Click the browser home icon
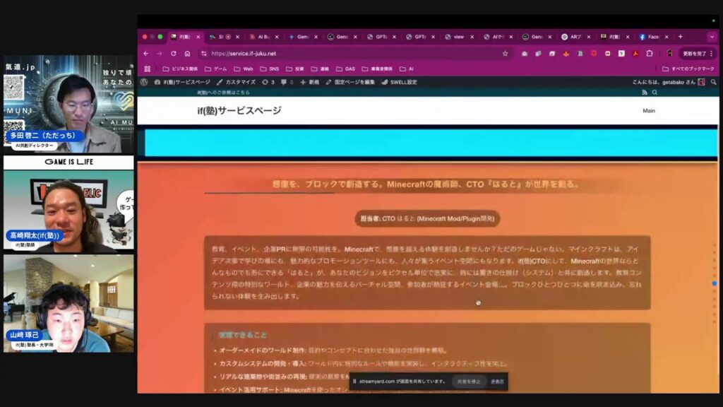 tap(187, 54)
